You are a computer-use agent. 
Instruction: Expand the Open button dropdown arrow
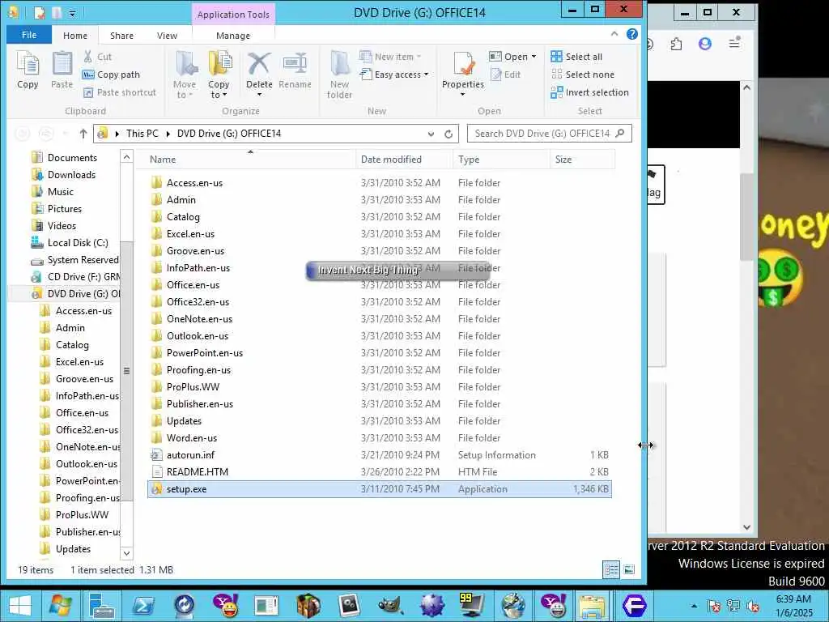click(534, 57)
